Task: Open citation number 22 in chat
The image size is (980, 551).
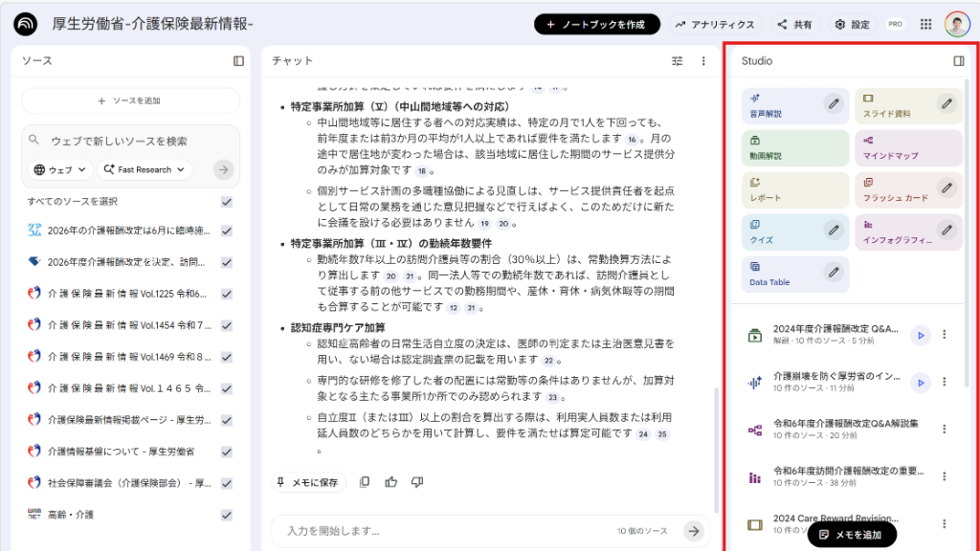Action: (548, 361)
